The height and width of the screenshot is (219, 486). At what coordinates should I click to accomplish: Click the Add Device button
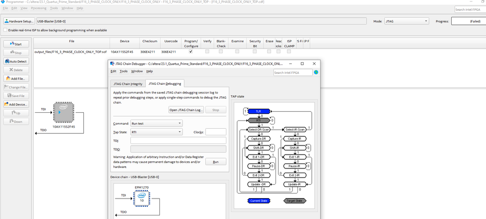tap(16, 104)
